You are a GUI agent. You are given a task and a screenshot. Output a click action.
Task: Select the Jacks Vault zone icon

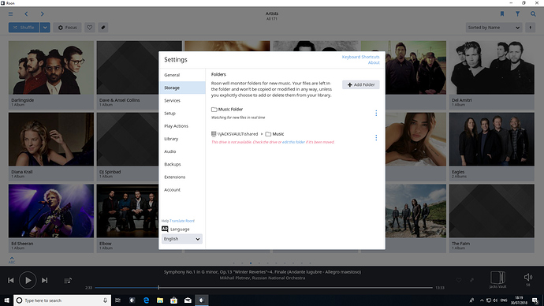click(497, 278)
